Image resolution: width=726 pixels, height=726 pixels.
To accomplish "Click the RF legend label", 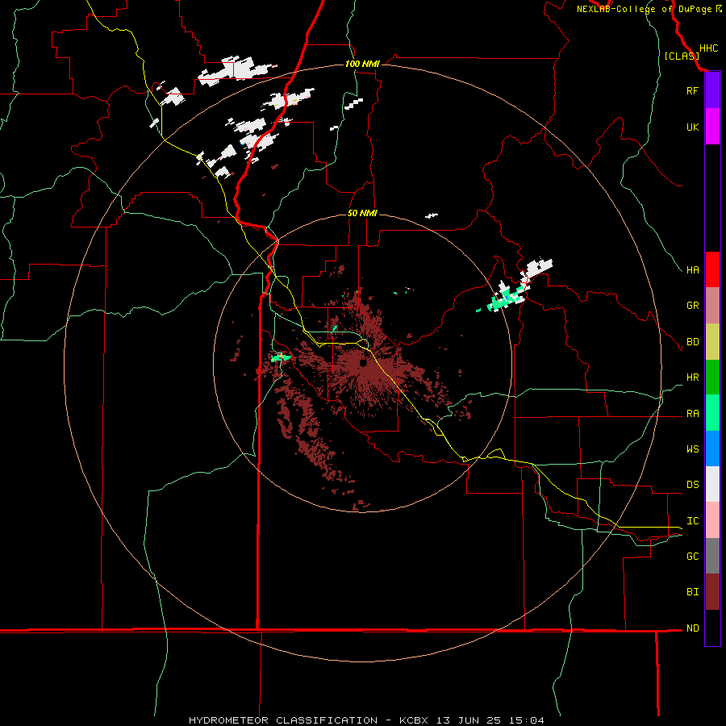I will click(692, 90).
